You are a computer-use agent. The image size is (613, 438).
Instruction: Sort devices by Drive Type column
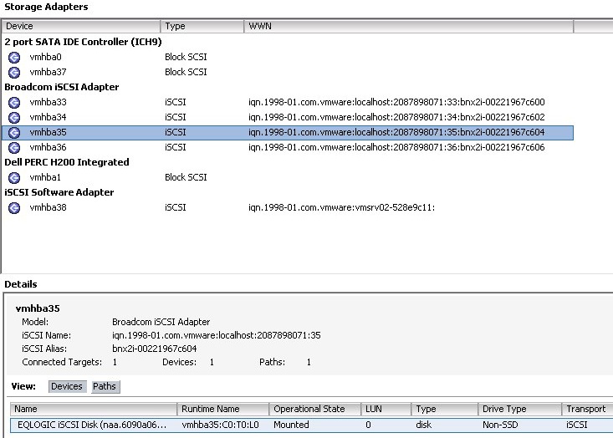[x=519, y=409]
